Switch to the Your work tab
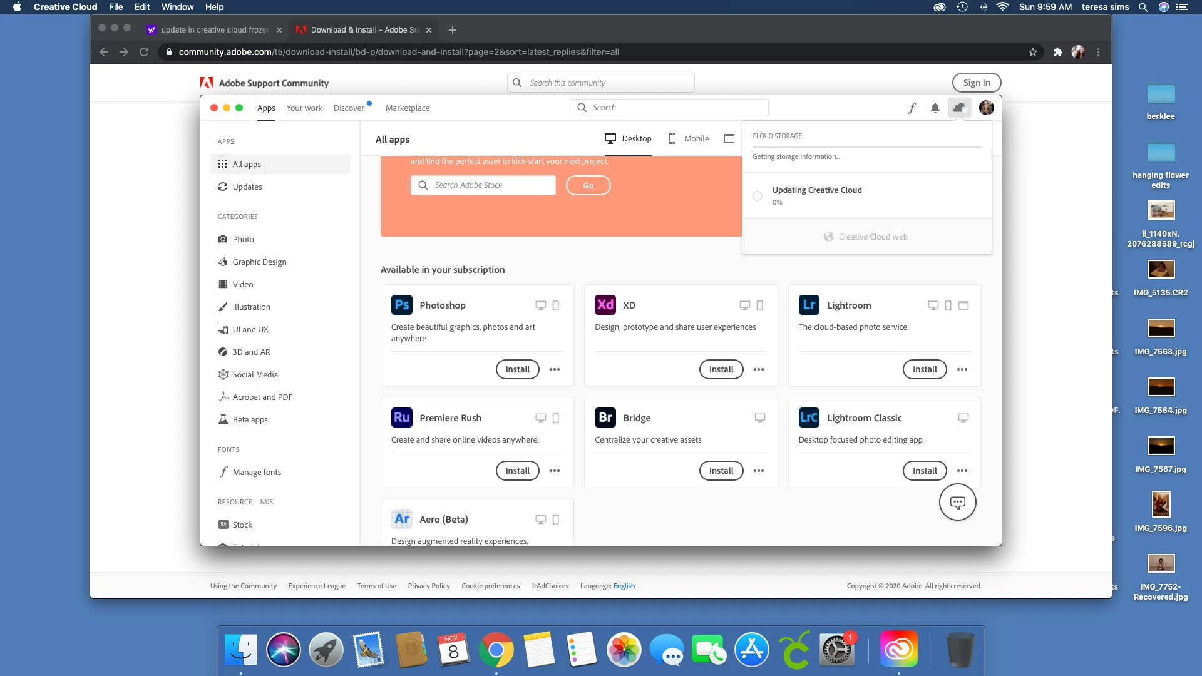The image size is (1202, 676). click(304, 108)
